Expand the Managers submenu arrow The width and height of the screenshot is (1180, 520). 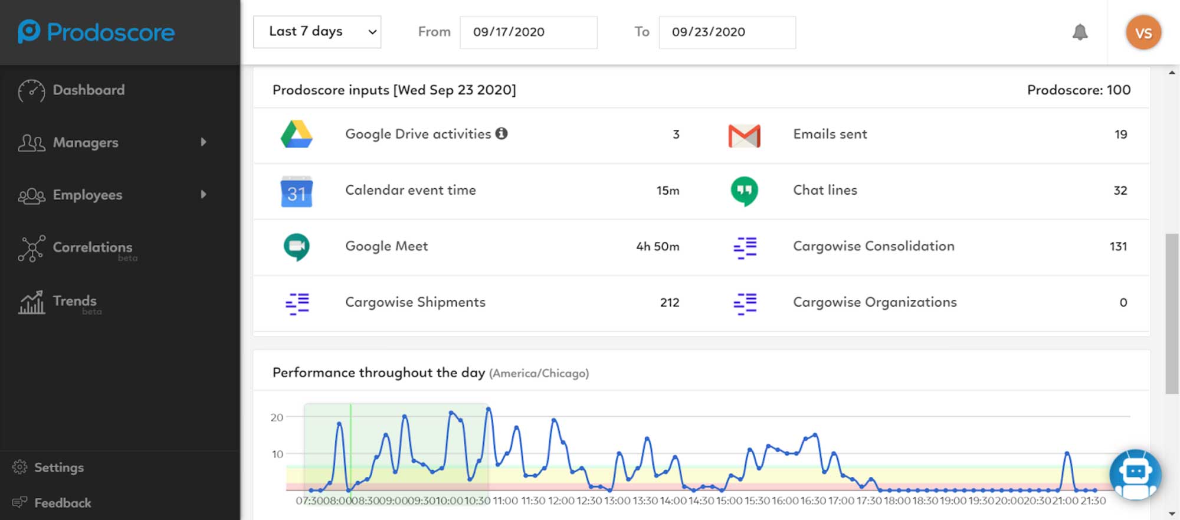tap(204, 142)
